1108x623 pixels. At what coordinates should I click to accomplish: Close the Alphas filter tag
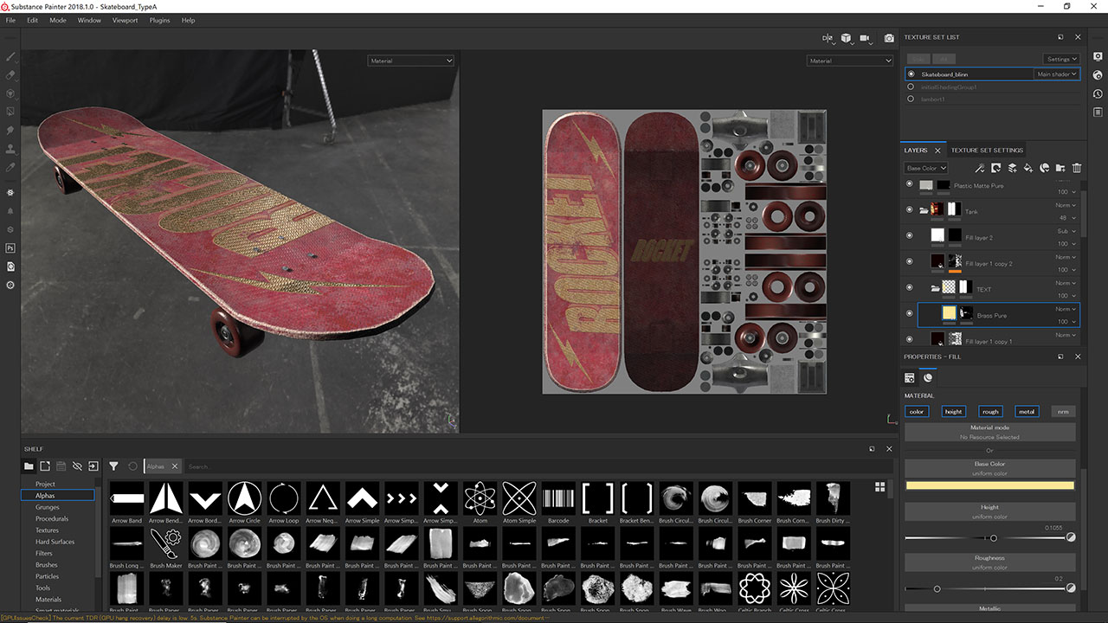[x=174, y=466]
